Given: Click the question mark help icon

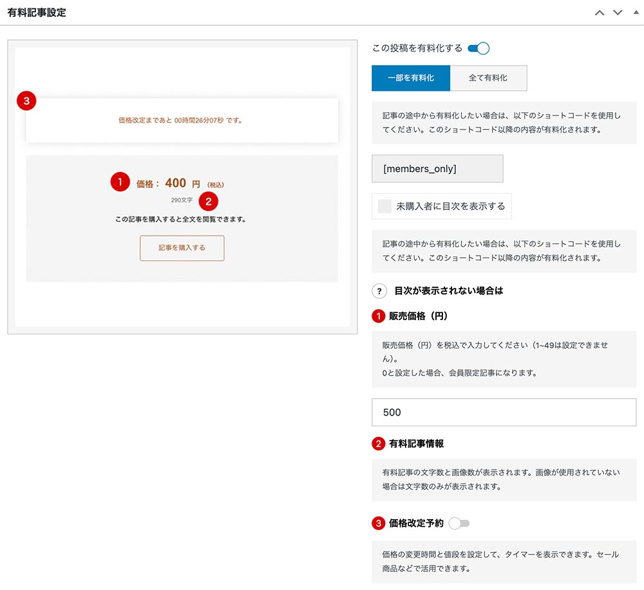Looking at the screenshot, I should coord(379,290).
